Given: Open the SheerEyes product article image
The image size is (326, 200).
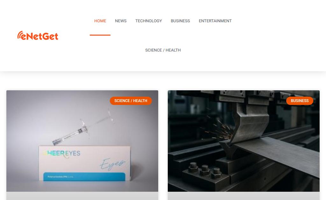Looking at the screenshot, I should point(82,141).
